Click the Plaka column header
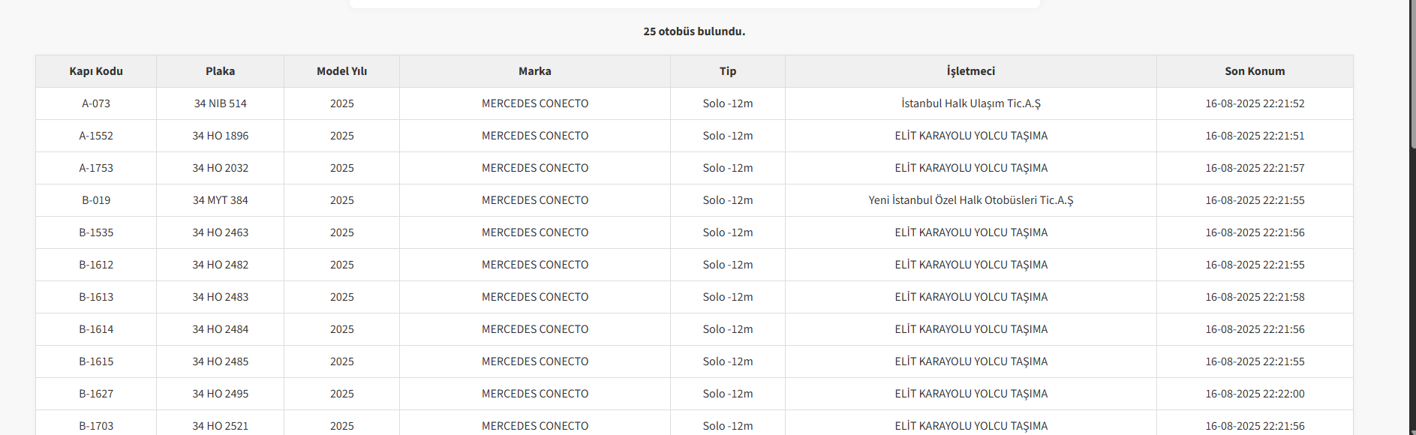 coord(220,71)
